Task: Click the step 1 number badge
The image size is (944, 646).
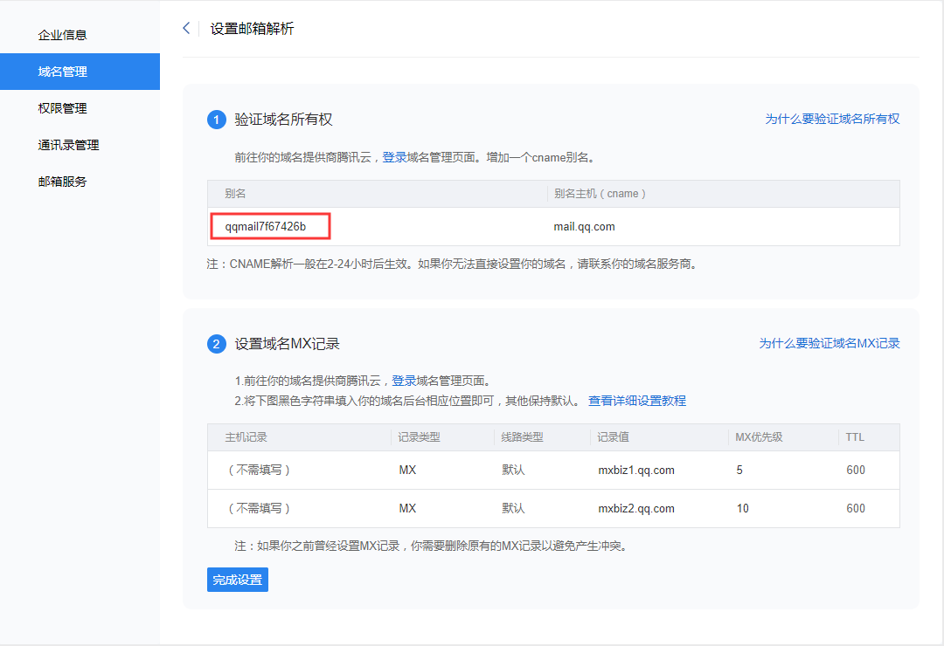Action: point(217,120)
